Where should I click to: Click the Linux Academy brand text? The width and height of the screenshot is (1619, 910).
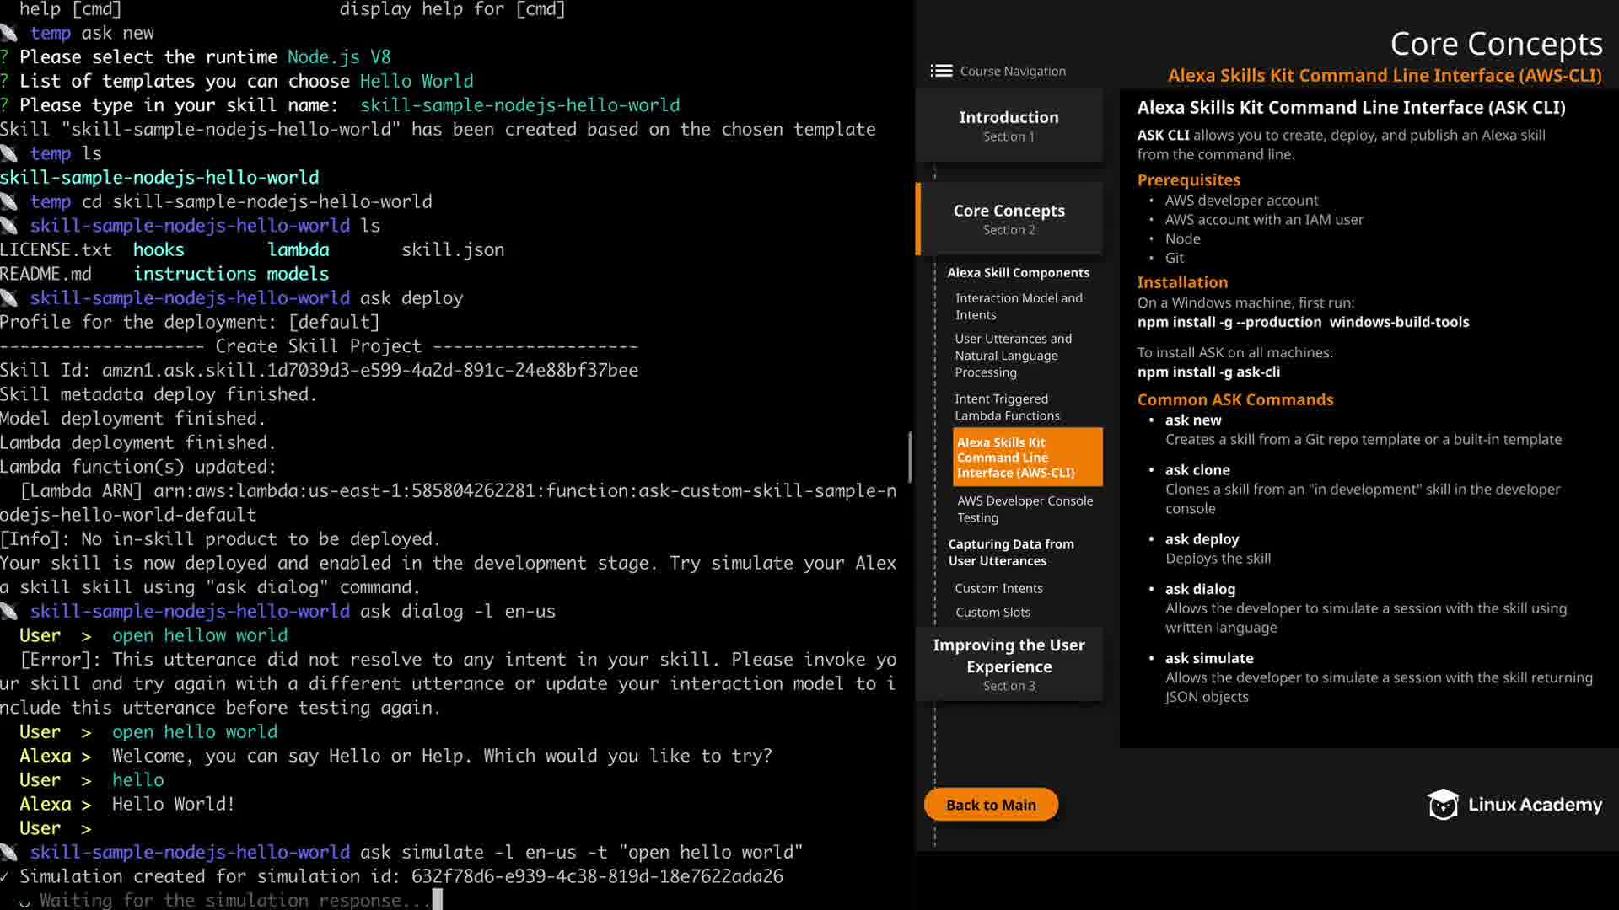[x=1535, y=805]
